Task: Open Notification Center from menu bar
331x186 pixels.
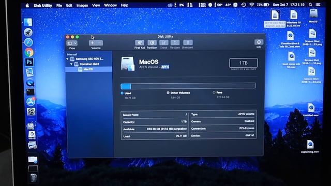Action: pyautogui.click(x=318, y=5)
